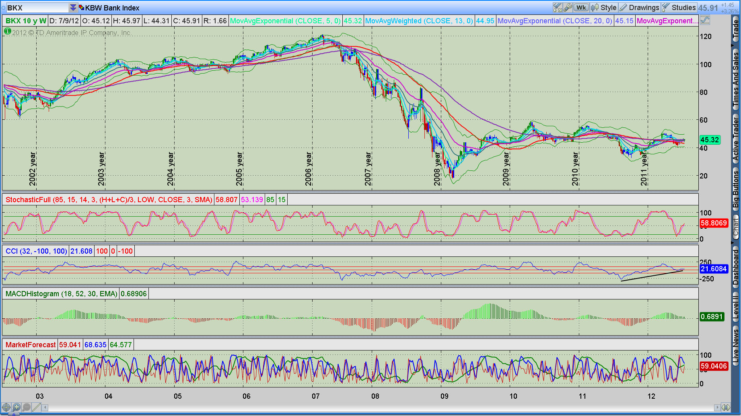Click the MovAvgWeighted (CLOSE, 13, 0) label
Screen dimensions: 741x416
click(419, 21)
